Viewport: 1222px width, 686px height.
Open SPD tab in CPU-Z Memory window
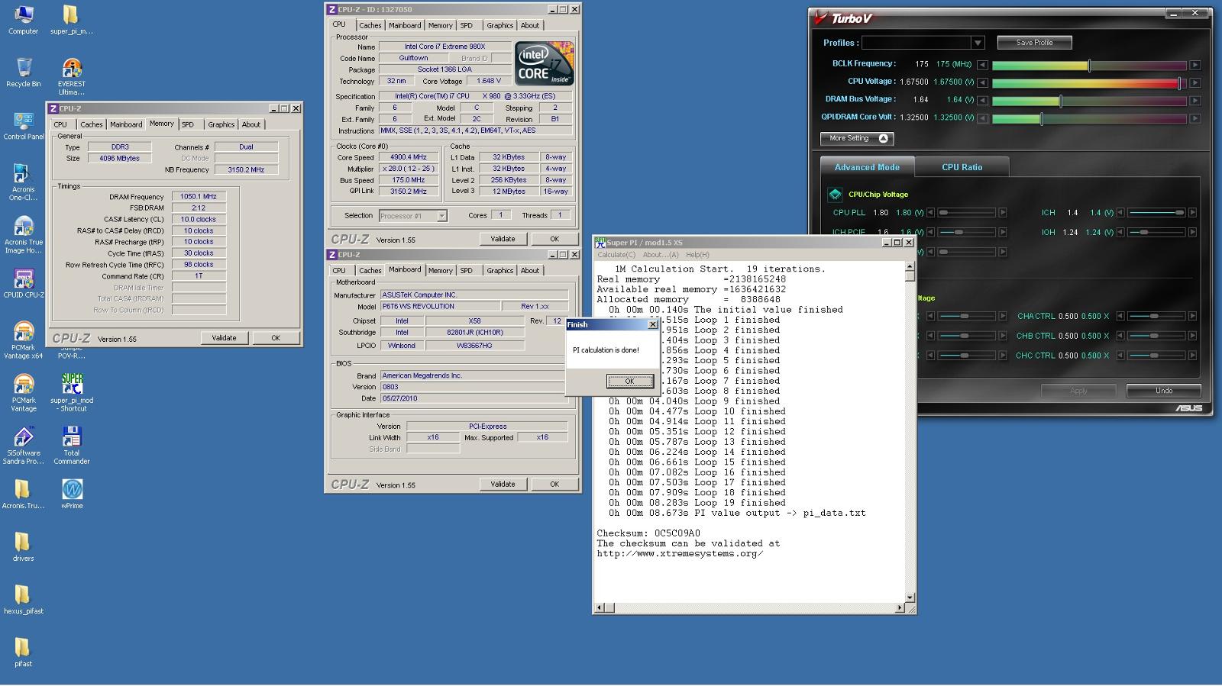click(x=188, y=124)
